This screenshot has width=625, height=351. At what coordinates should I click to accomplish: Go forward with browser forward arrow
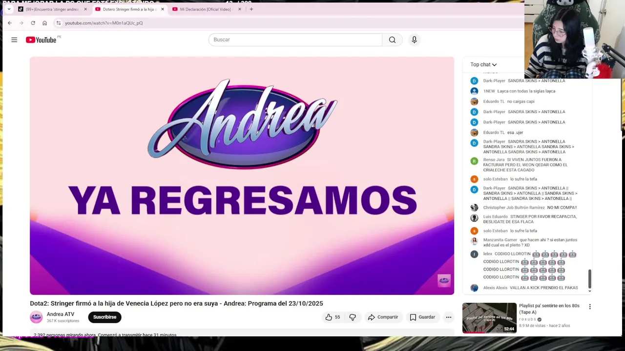coord(21,23)
